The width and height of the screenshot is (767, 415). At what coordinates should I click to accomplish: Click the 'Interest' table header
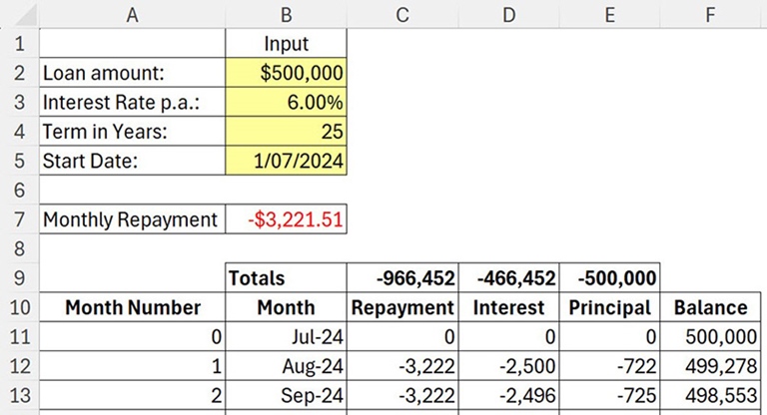point(508,307)
